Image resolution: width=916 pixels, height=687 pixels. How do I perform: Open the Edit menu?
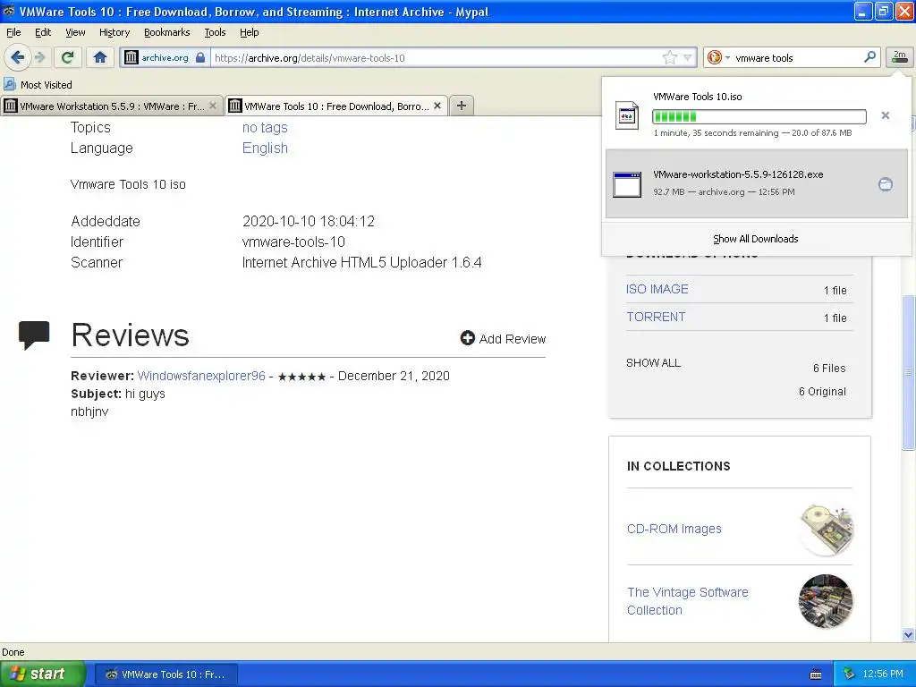coord(43,32)
